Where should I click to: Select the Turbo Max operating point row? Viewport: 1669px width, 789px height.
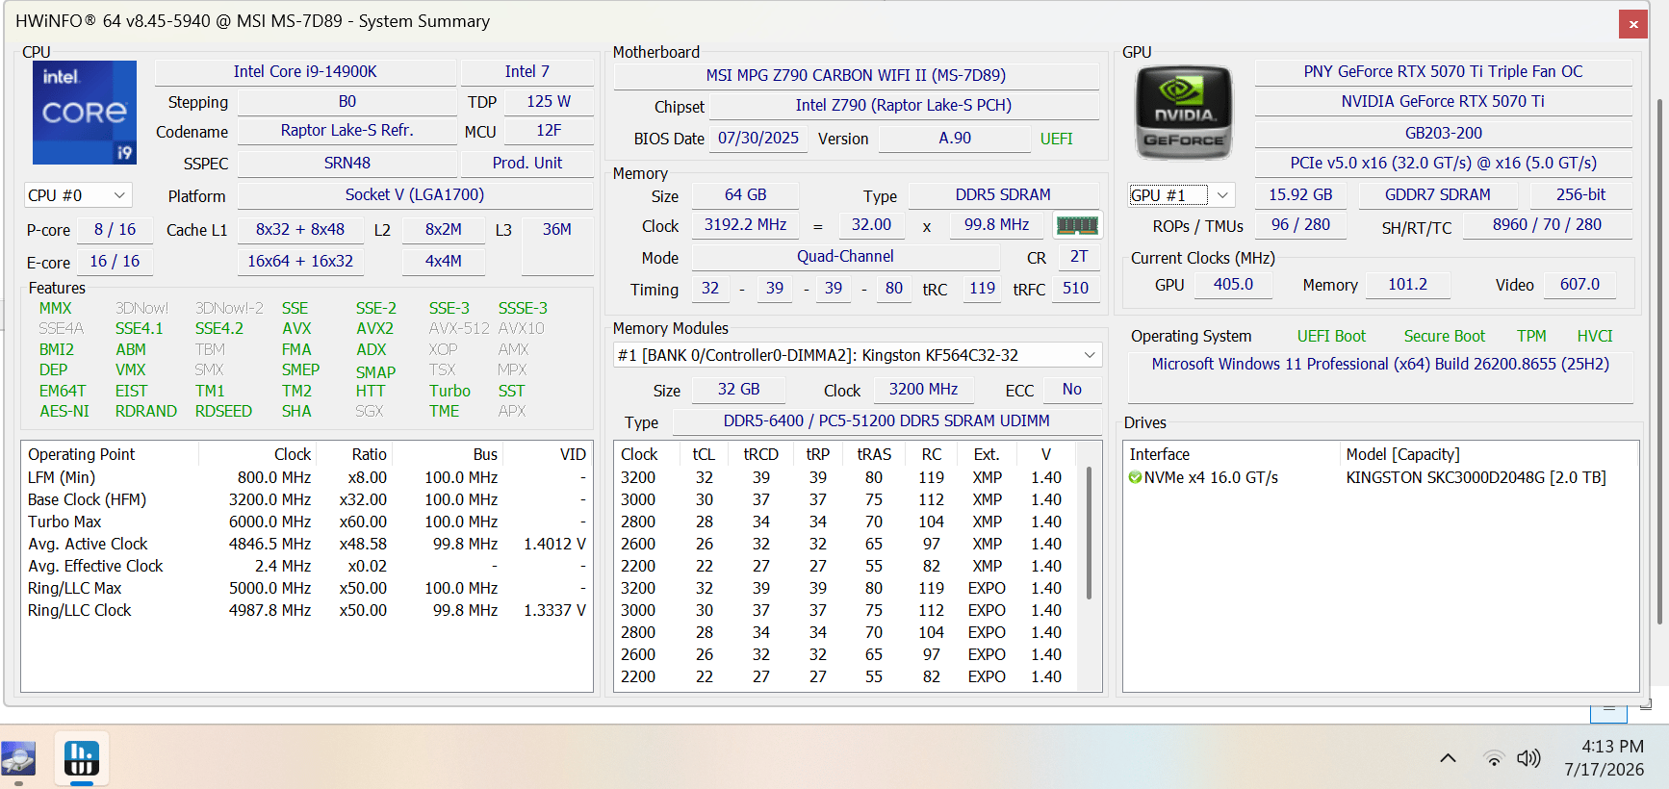pyautogui.click(x=306, y=522)
